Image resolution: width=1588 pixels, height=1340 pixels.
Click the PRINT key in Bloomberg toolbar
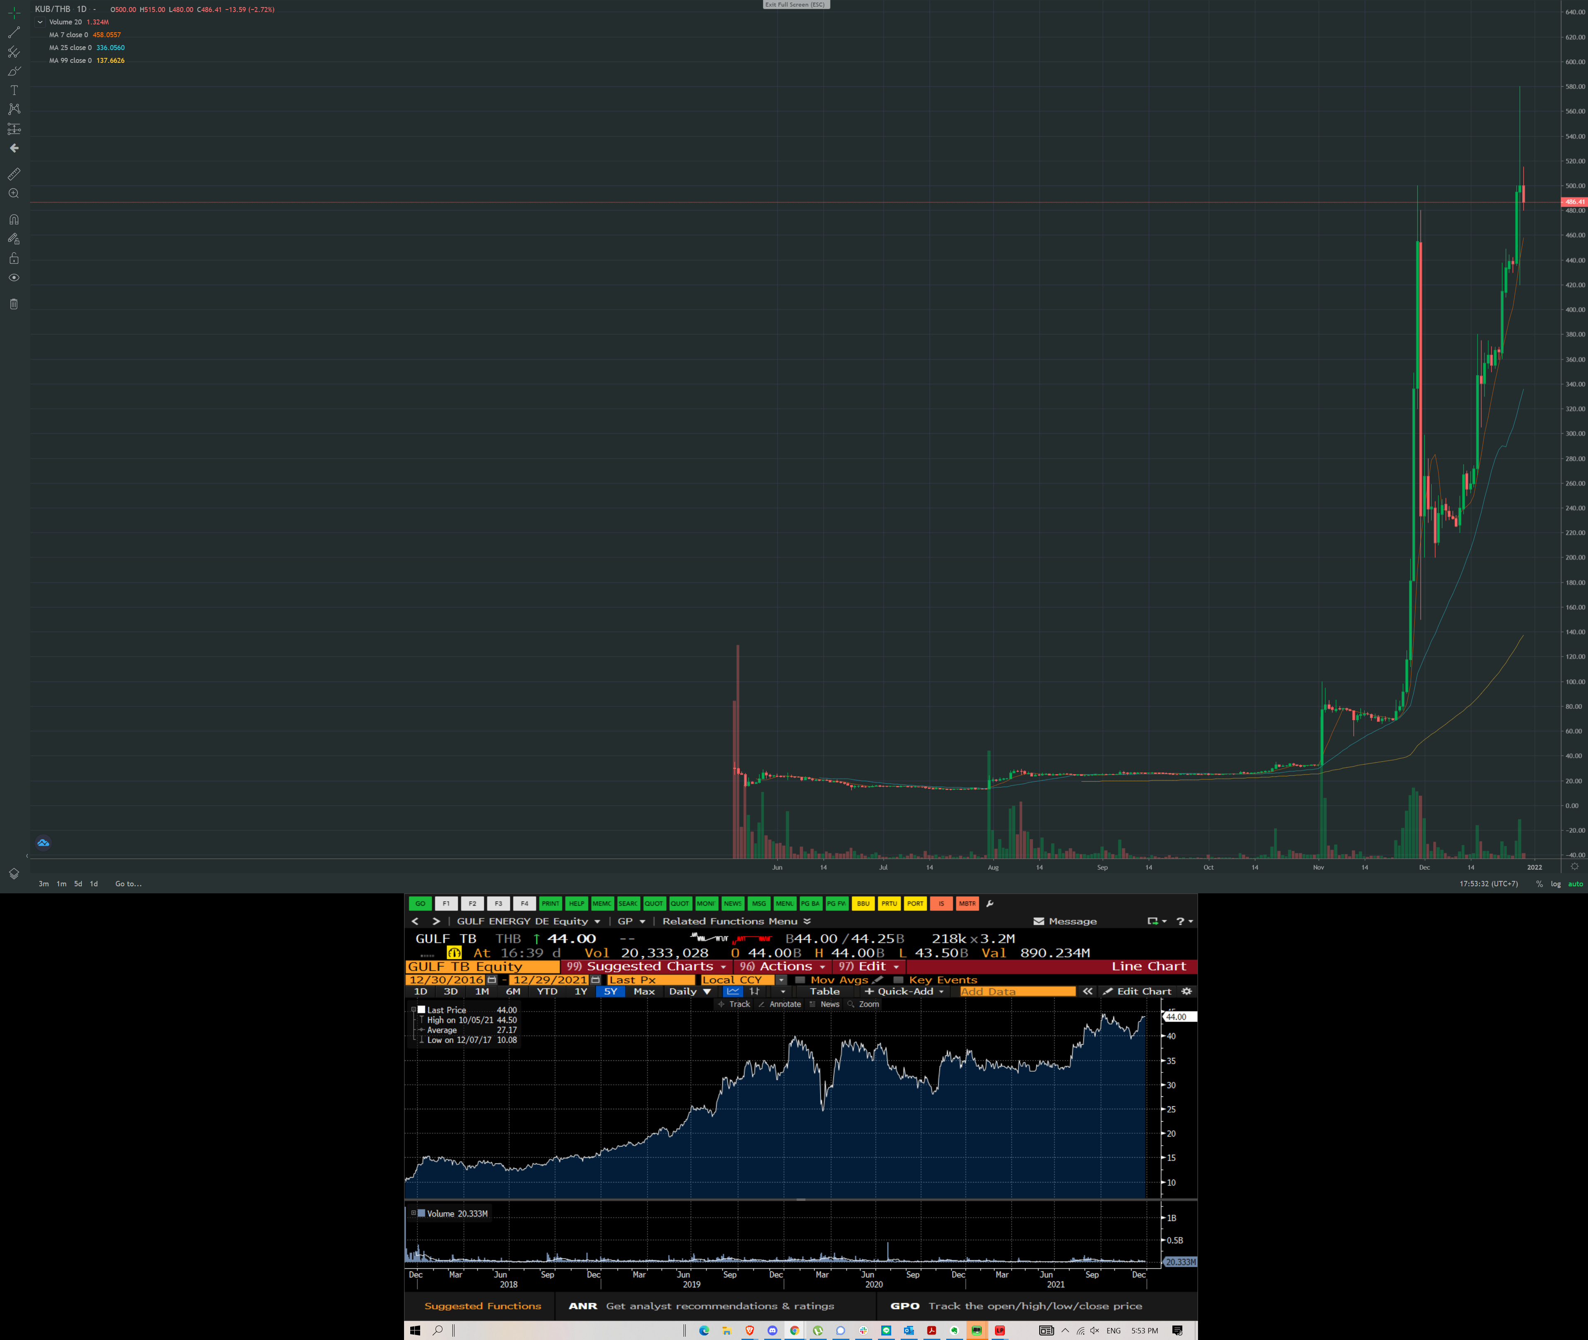(x=550, y=903)
